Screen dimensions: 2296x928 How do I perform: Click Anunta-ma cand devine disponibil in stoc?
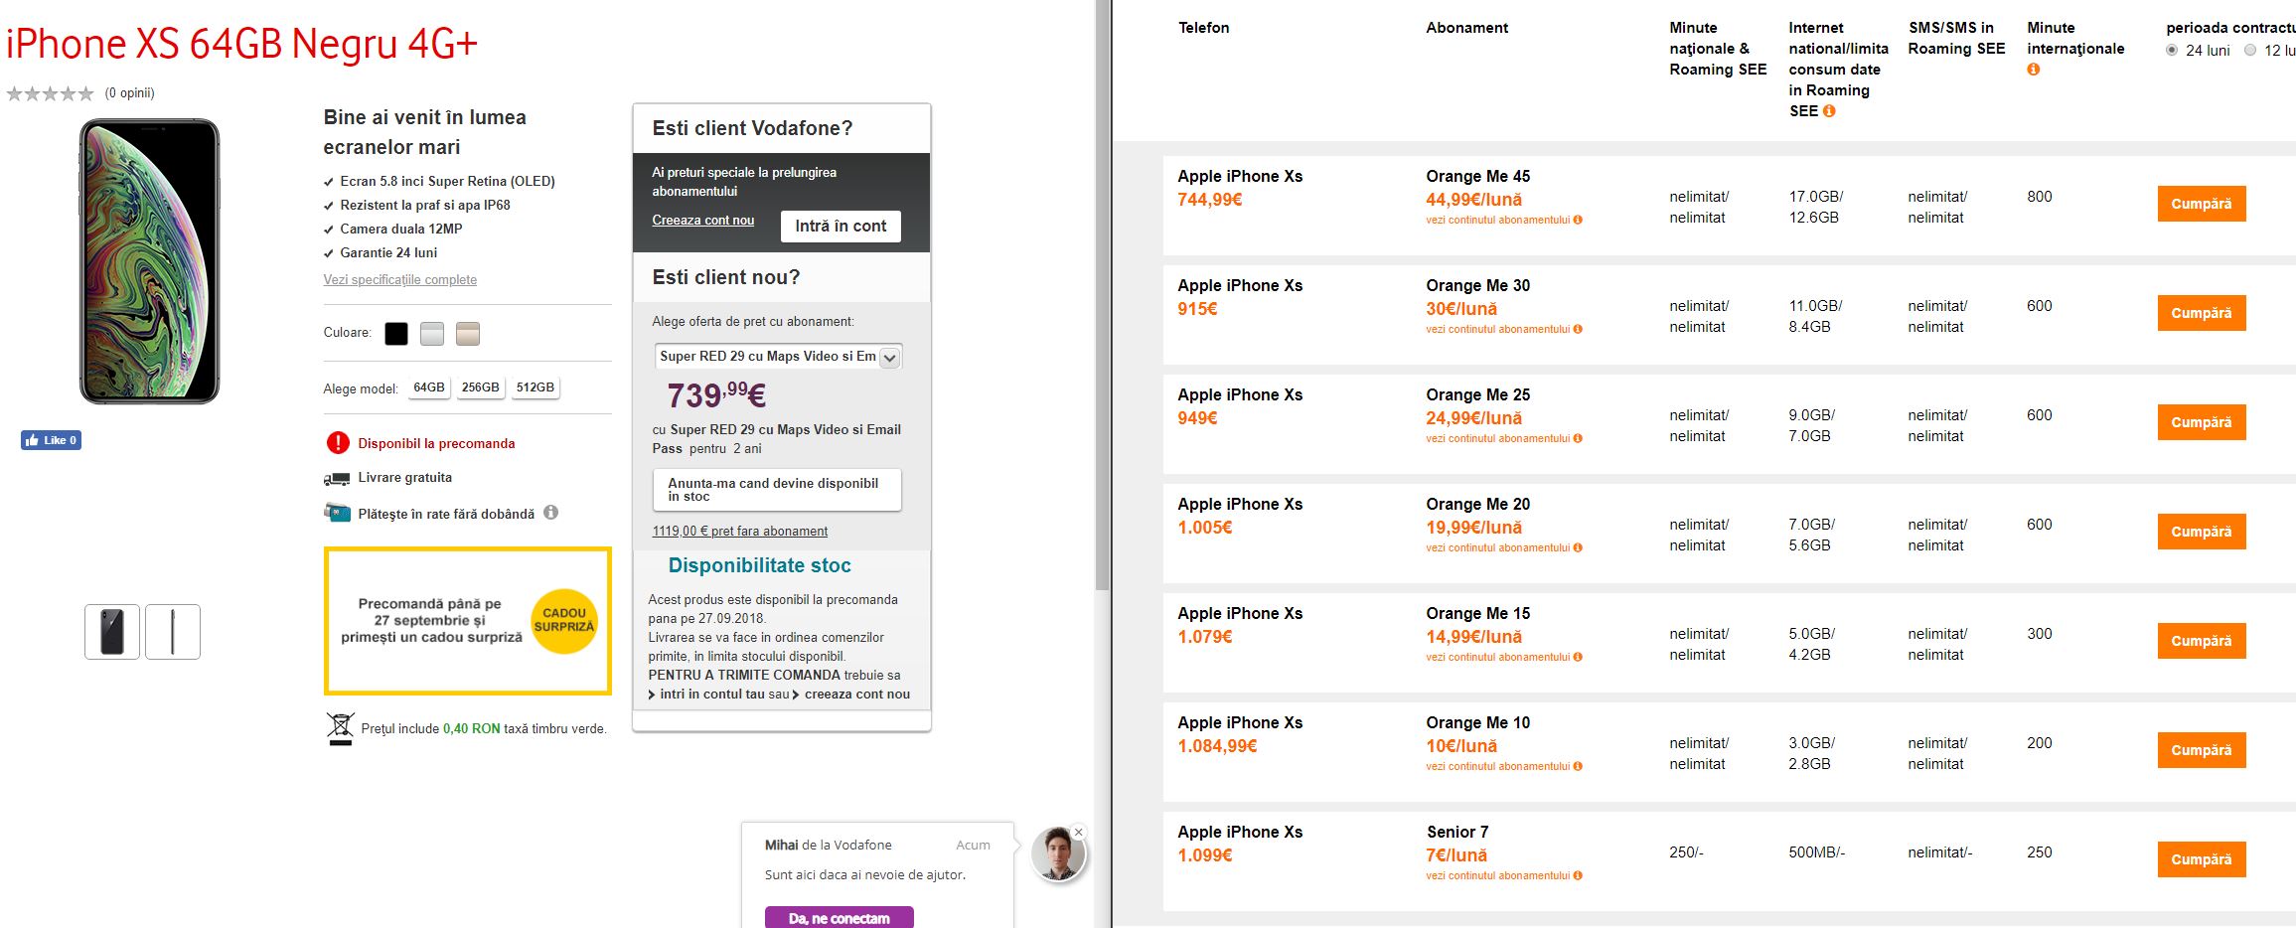[x=777, y=490]
